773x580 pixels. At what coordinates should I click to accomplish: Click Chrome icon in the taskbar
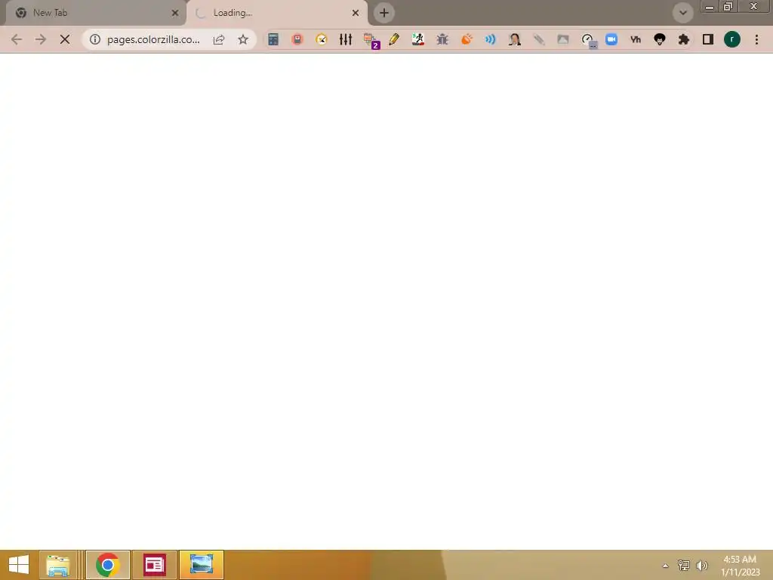(x=108, y=565)
